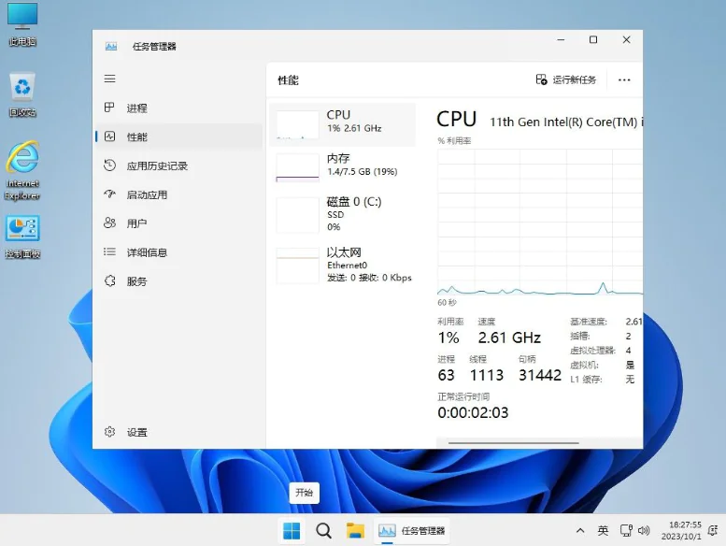
Task: Expand the hidden tray icons chevron
Action: point(580,531)
